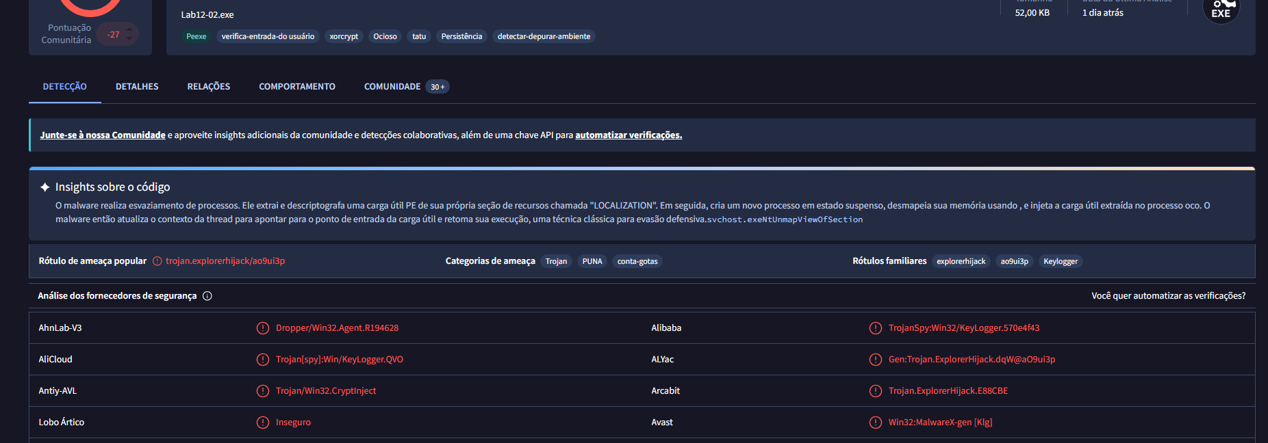The width and height of the screenshot is (1268, 443).
Task: Select the COMPORTAMENTO tab
Action: (297, 87)
